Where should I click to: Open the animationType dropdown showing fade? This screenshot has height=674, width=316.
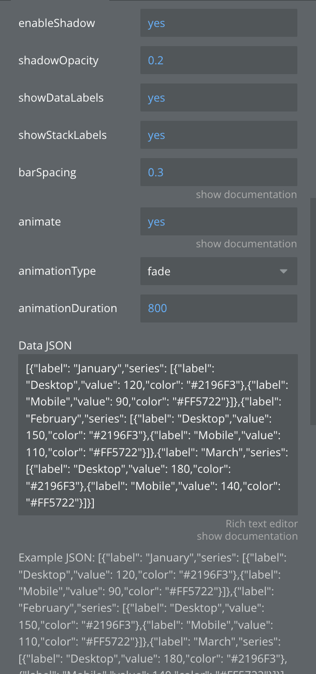tap(218, 271)
